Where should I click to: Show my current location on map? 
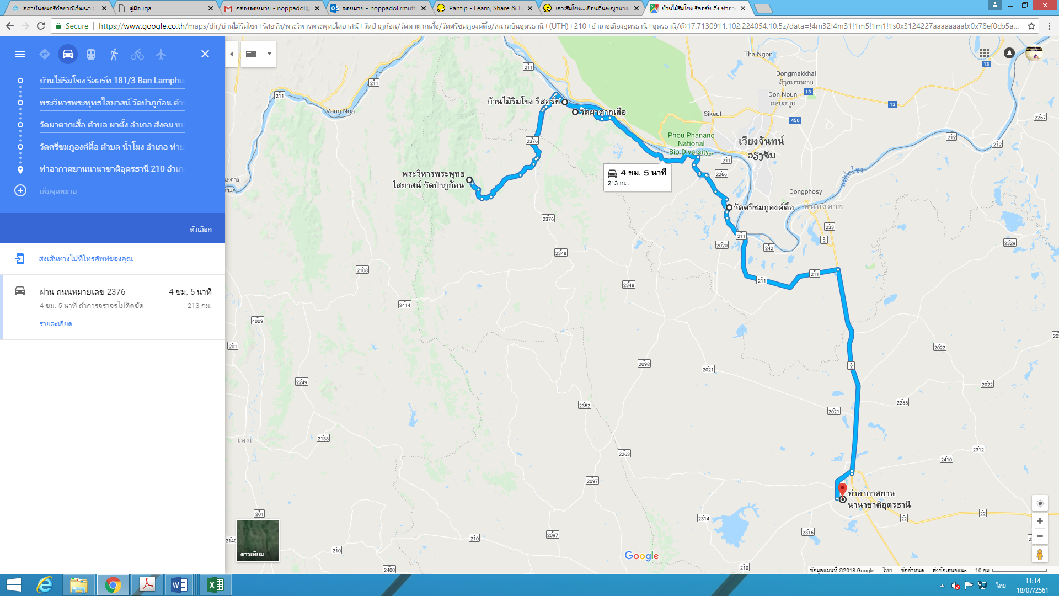coord(1040,503)
